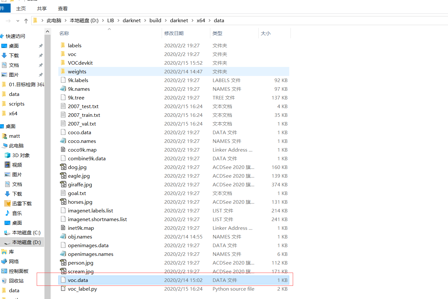Click the coco9k.map file icon
The image size is (448, 299).
[x=63, y=150]
